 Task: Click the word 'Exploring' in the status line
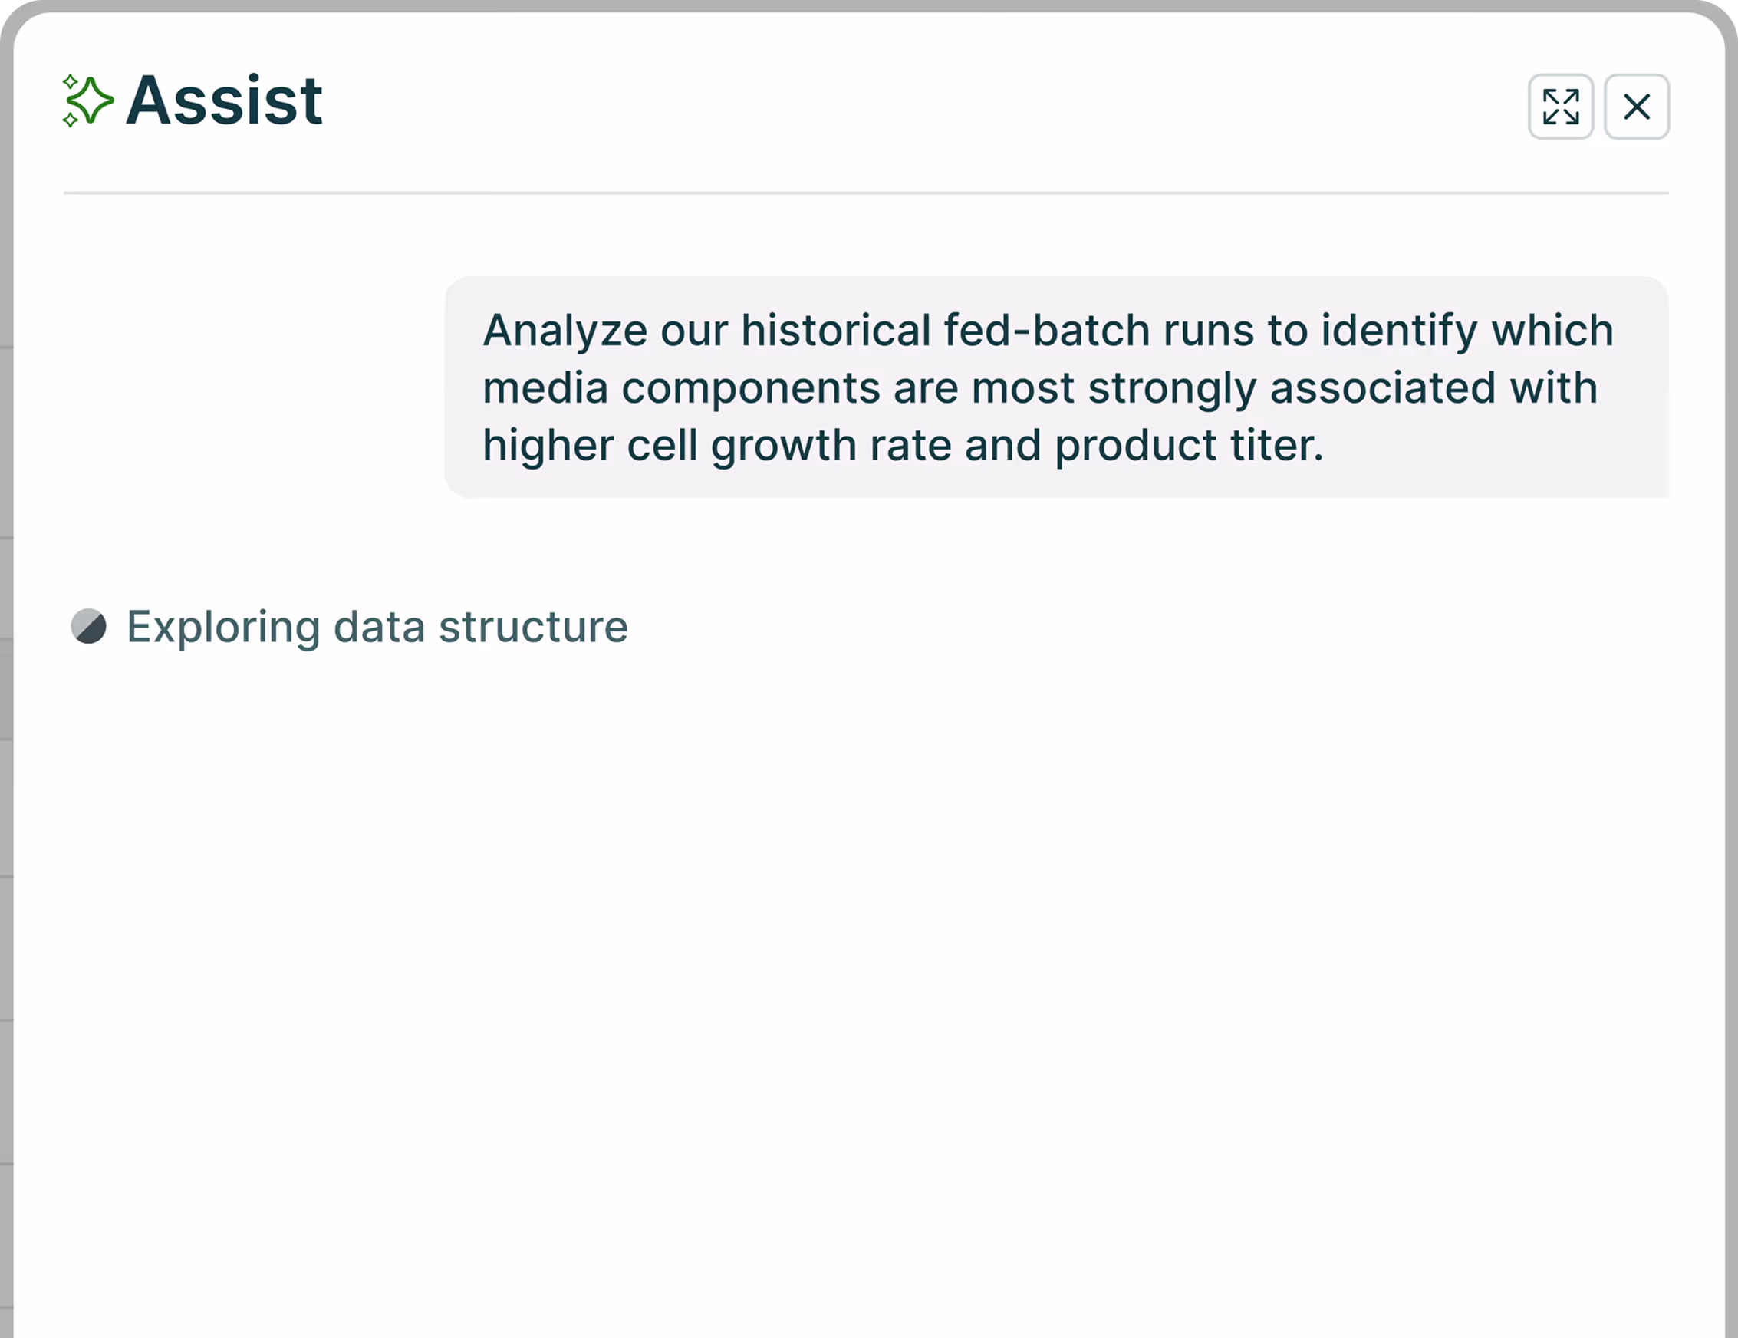[x=223, y=626]
